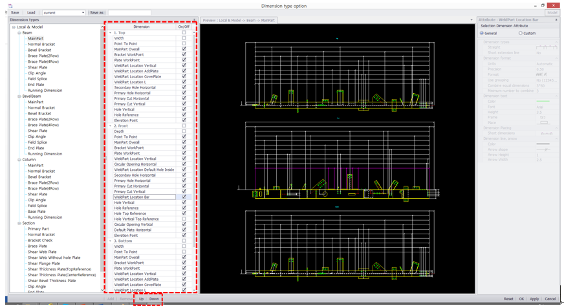The image size is (564, 308).
Task: Collapse the '2. Front' dimension group
Action: 111,126
